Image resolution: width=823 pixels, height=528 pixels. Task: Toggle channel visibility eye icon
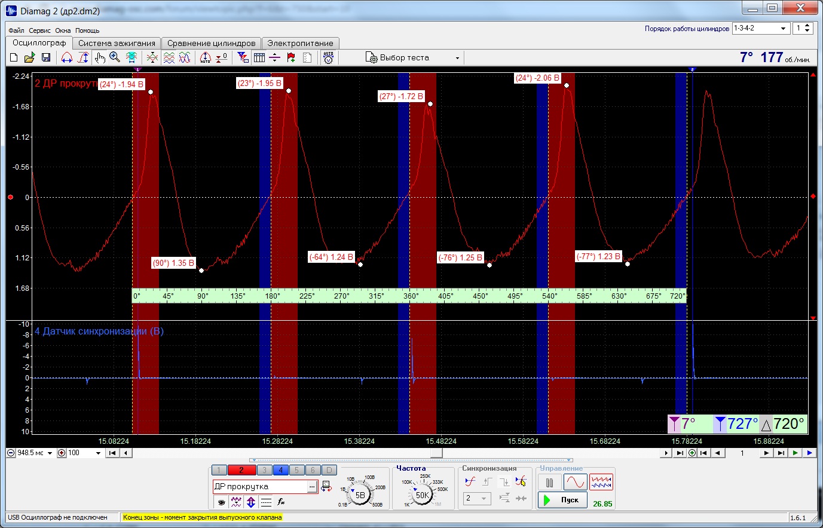tap(221, 502)
